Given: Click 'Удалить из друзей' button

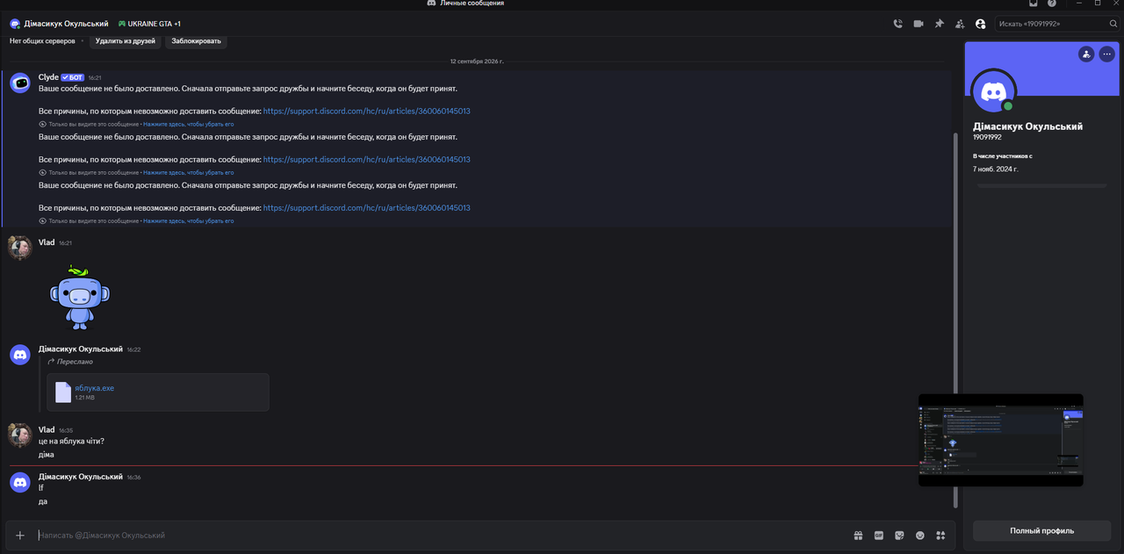Looking at the screenshot, I should (126, 41).
